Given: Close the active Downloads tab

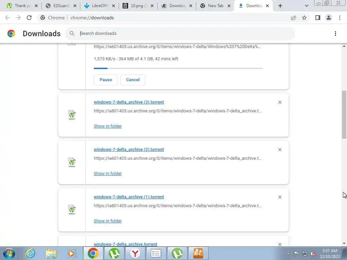Looking at the screenshot, I should tap(267, 6).
